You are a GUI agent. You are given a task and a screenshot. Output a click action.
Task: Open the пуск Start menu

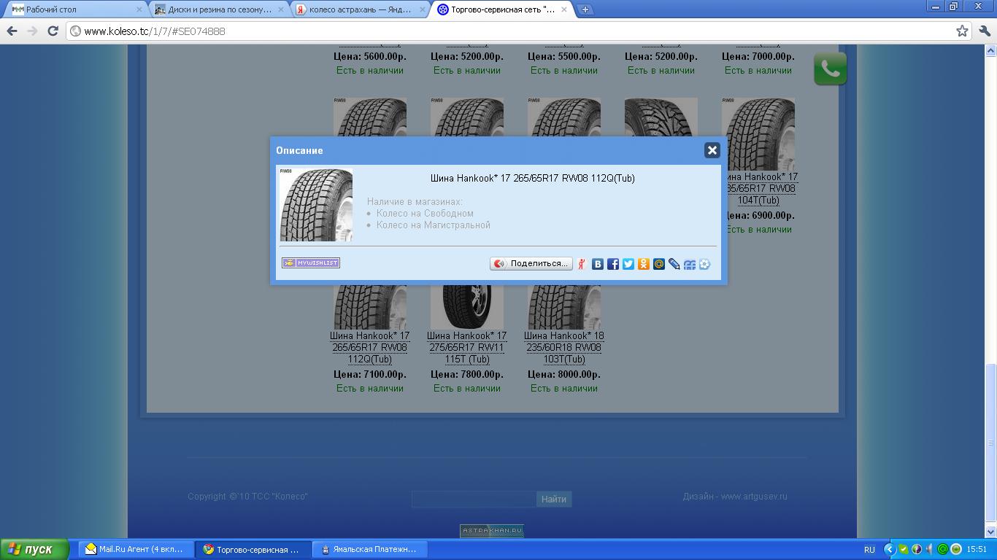pos(34,549)
